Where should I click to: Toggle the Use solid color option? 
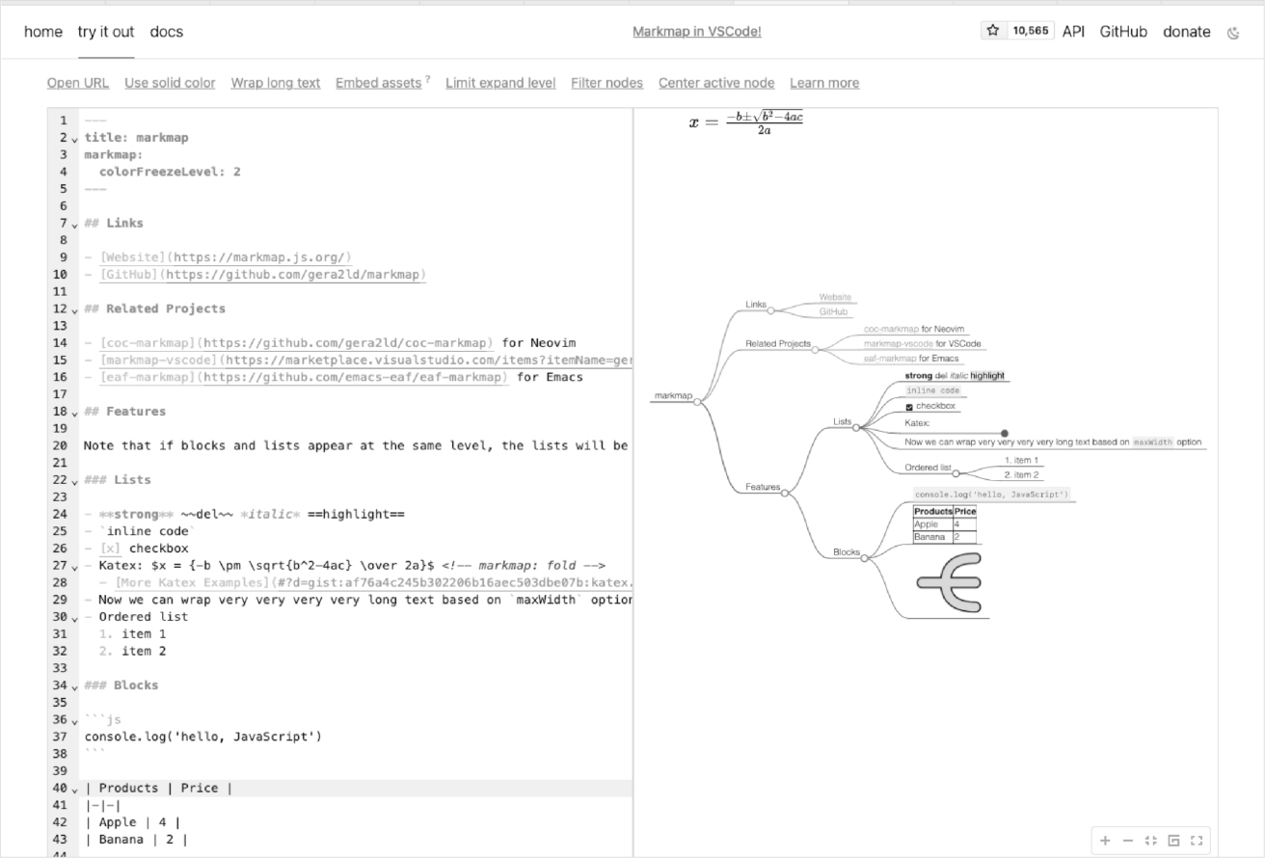pos(170,83)
